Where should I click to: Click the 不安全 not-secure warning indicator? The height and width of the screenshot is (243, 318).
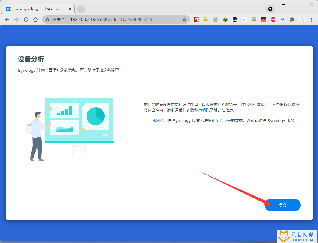tap(55, 19)
